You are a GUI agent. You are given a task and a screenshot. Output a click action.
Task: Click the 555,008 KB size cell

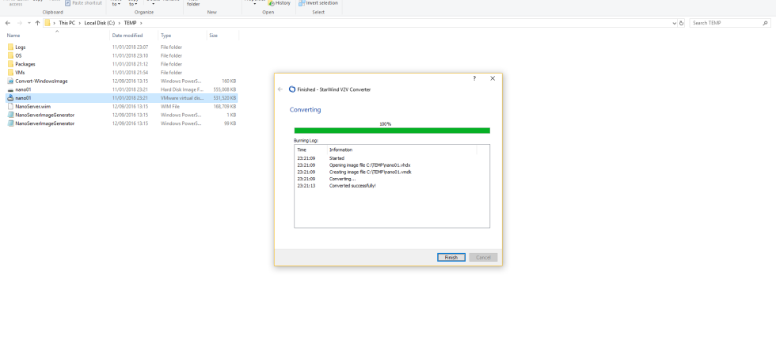(225, 89)
